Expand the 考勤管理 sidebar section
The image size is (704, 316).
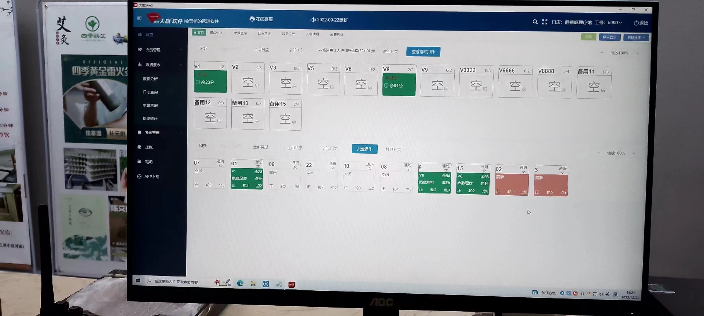tap(152, 133)
